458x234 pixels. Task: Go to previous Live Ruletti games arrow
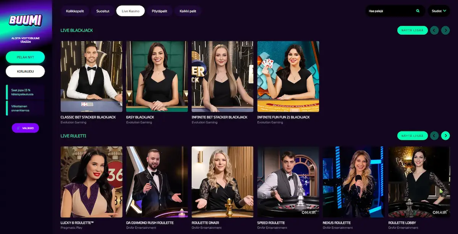pyautogui.click(x=434, y=136)
